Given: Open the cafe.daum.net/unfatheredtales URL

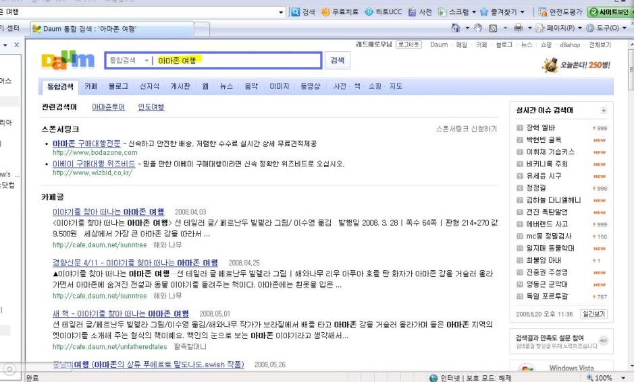Looking at the screenshot, I should tap(109, 346).
